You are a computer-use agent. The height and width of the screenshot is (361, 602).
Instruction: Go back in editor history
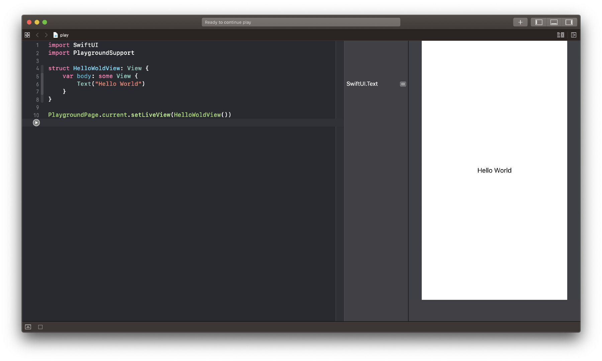point(37,35)
